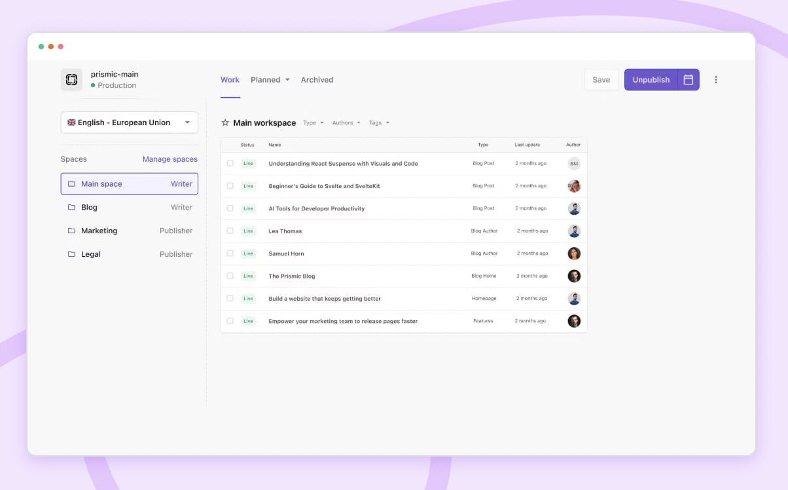Viewport: 788px width, 490px height.
Task: Click the folder icon next to Blog space
Action: pyautogui.click(x=71, y=207)
